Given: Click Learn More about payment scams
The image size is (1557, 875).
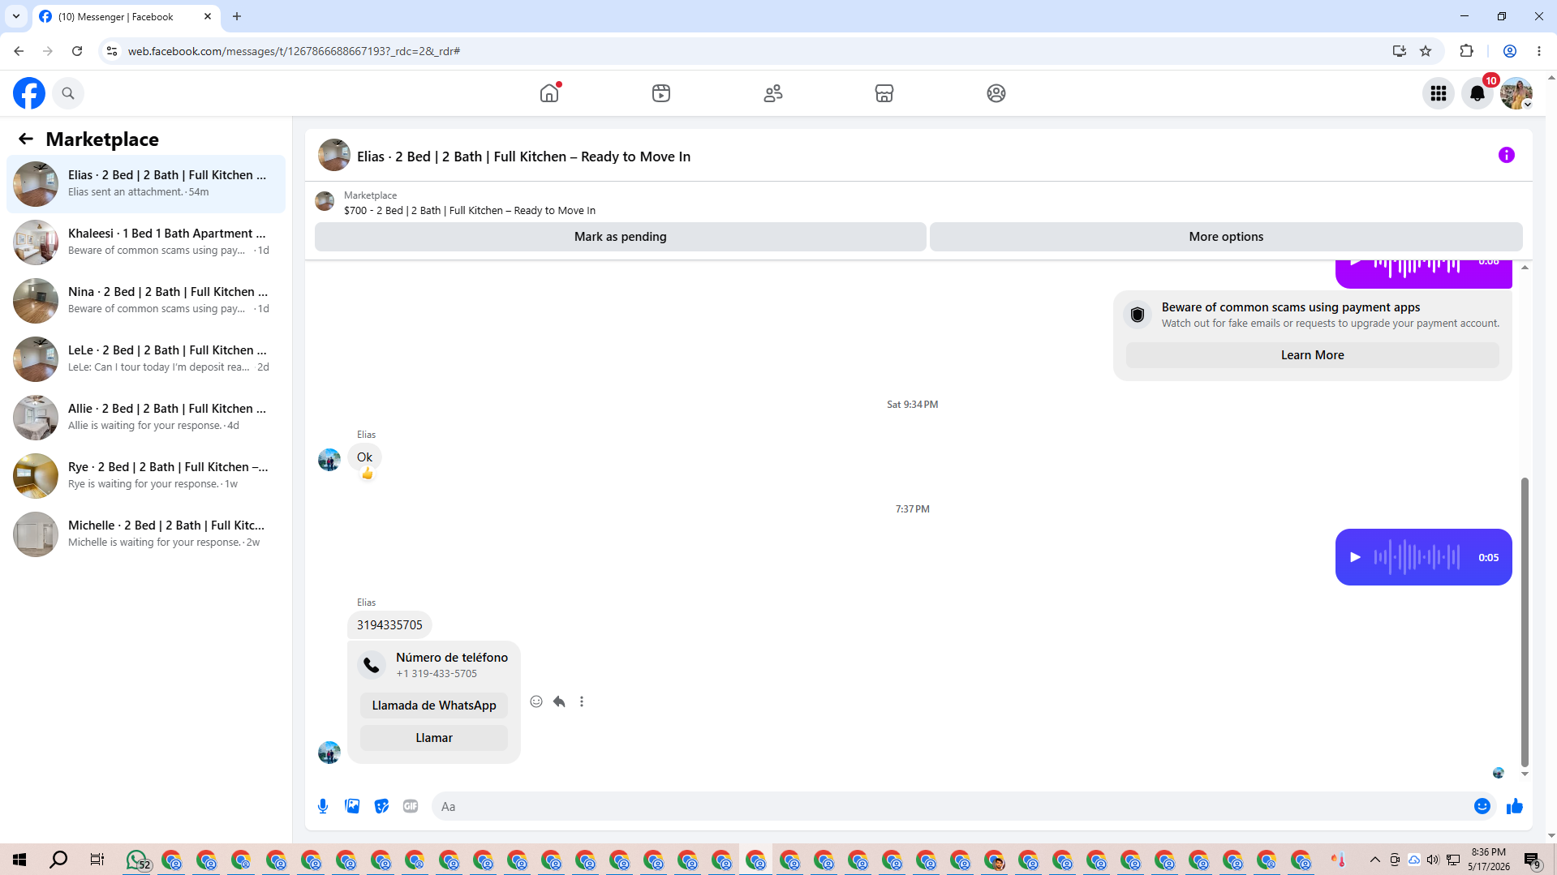Looking at the screenshot, I should click(x=1312, y=355).
